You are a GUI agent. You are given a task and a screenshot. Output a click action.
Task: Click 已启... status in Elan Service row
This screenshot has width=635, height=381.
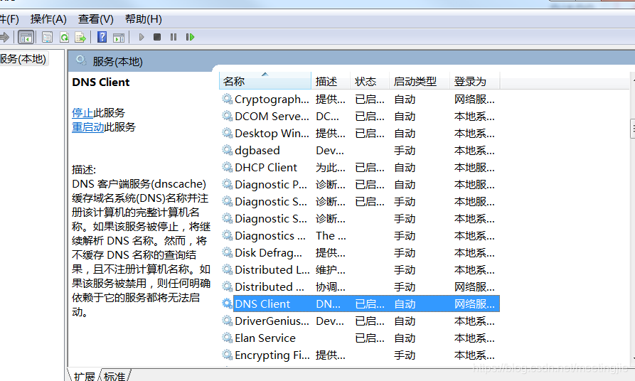point(370,338)
